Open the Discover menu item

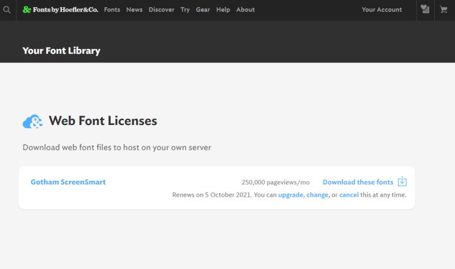(x=162, y=10)
